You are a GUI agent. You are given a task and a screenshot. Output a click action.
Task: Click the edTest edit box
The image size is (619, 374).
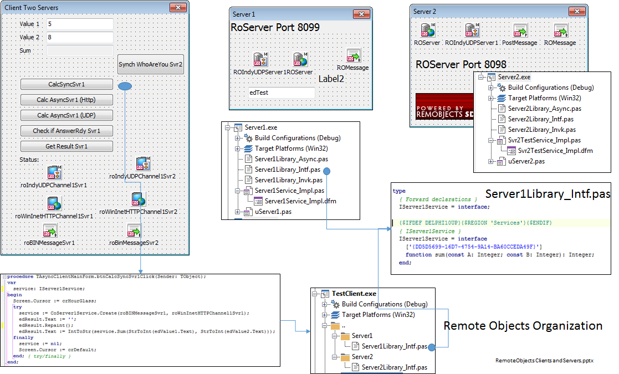[280, 93]
